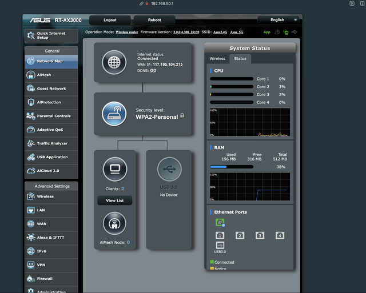Click the guest users status icon
Screen dimensions: 366x293
(277, 32)
